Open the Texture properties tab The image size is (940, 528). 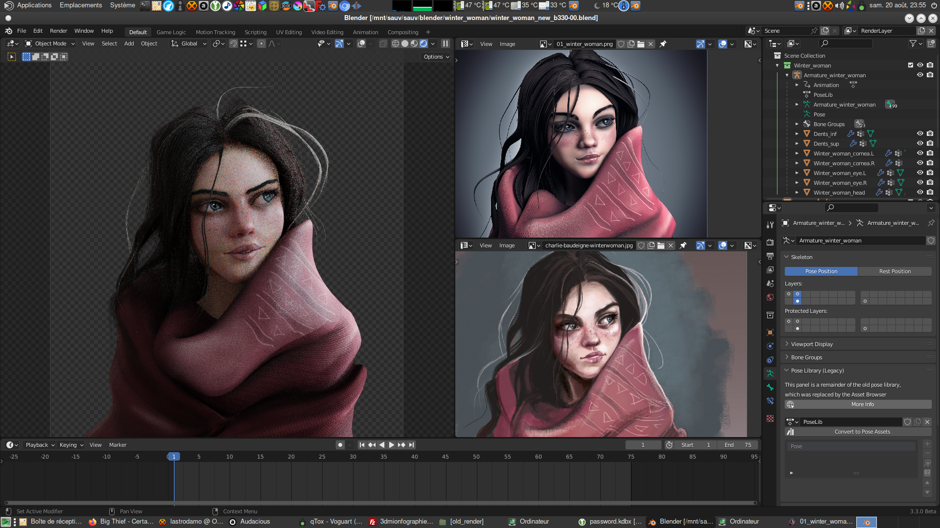(770, 418)
